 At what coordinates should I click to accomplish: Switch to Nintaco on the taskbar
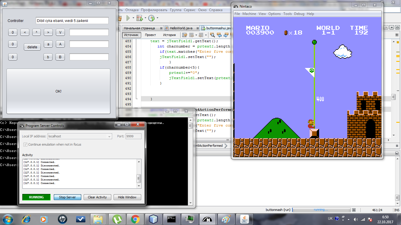click(208, 219)
